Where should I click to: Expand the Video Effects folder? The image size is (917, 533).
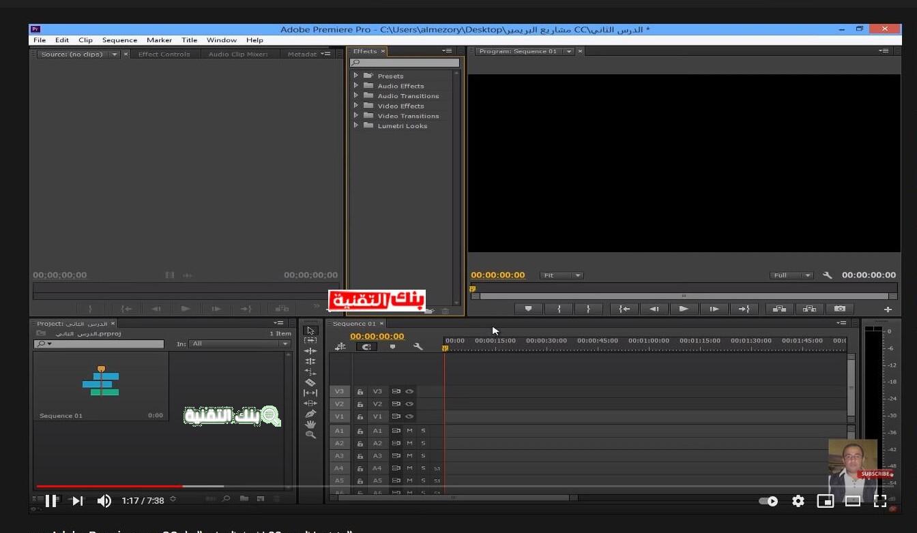click(355, 106)
